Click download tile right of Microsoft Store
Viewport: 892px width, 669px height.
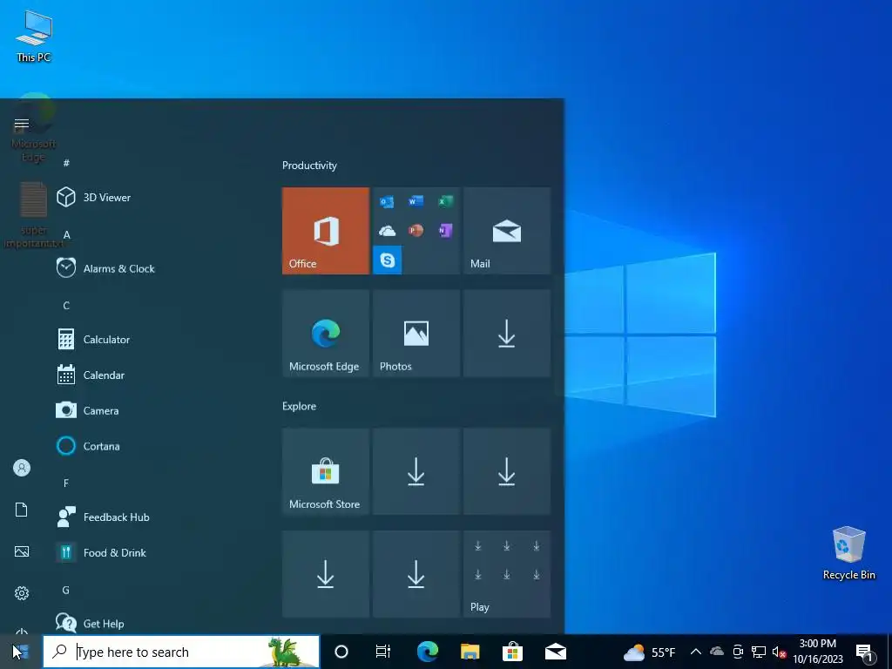coord(416,471)
